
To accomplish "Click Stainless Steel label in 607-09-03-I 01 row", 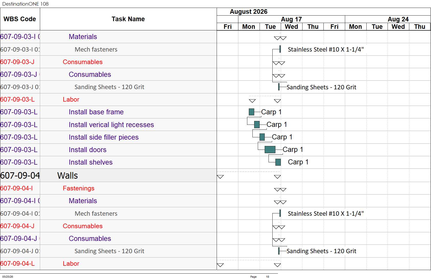I will 326,50.
